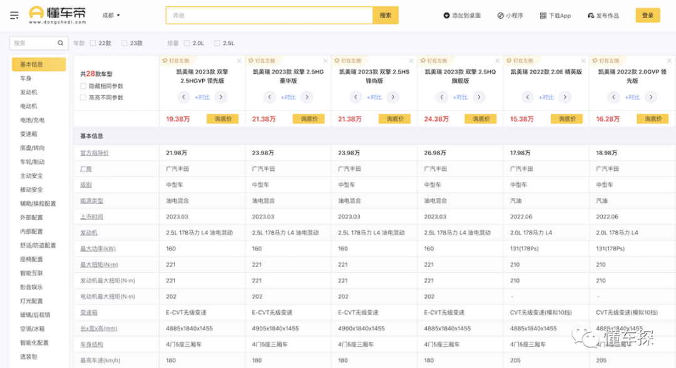Pin the 2.5HS 锋尚版 column to left
This screenshot has height=368, width=676.
click(x=348, y=61)
